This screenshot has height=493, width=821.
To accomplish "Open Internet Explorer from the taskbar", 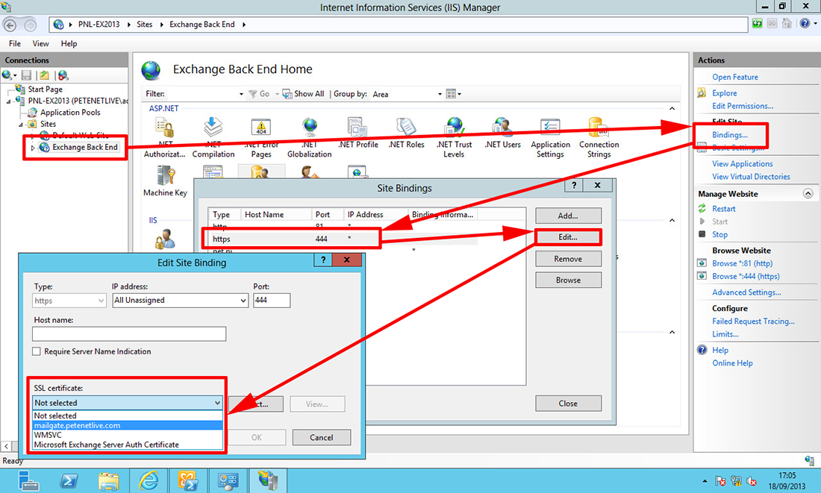I will (149, 480).
